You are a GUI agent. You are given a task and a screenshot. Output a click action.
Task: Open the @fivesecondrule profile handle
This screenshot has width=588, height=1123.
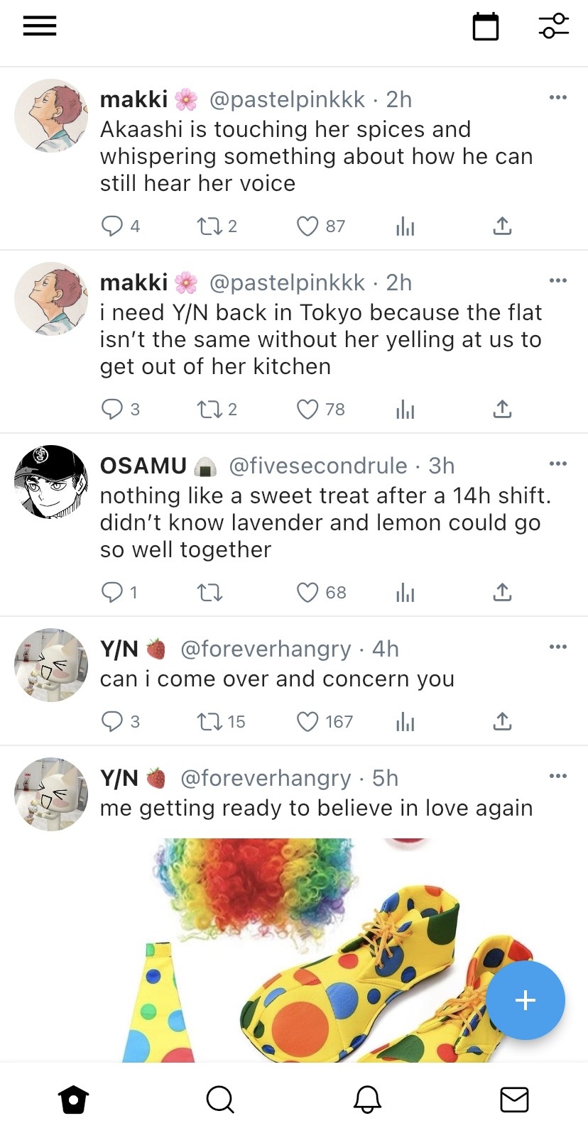[x=318, y=466]
